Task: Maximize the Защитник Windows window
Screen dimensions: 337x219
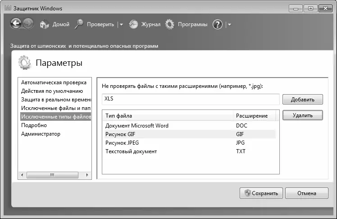Action: (x=310, y=9)
